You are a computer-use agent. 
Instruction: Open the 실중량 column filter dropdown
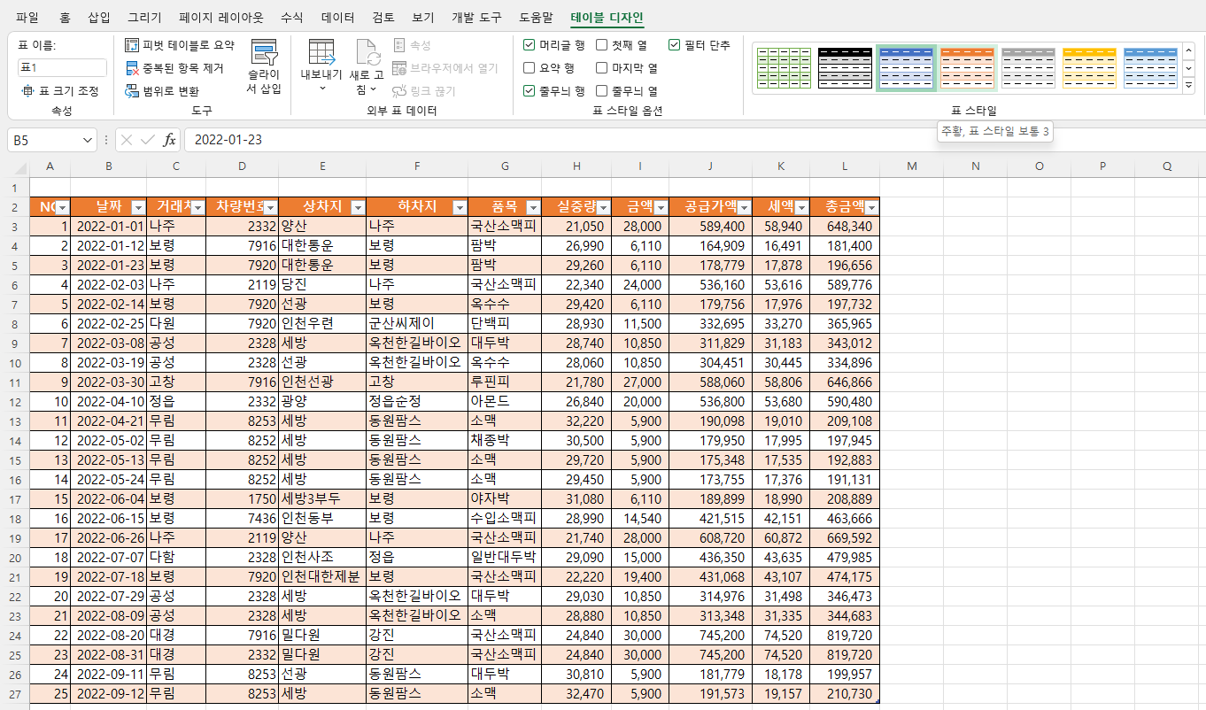click(x=602, y=207)
